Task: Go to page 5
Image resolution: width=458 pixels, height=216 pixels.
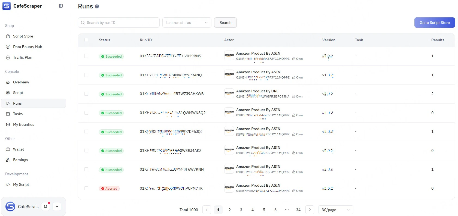Action: (264, 210)
